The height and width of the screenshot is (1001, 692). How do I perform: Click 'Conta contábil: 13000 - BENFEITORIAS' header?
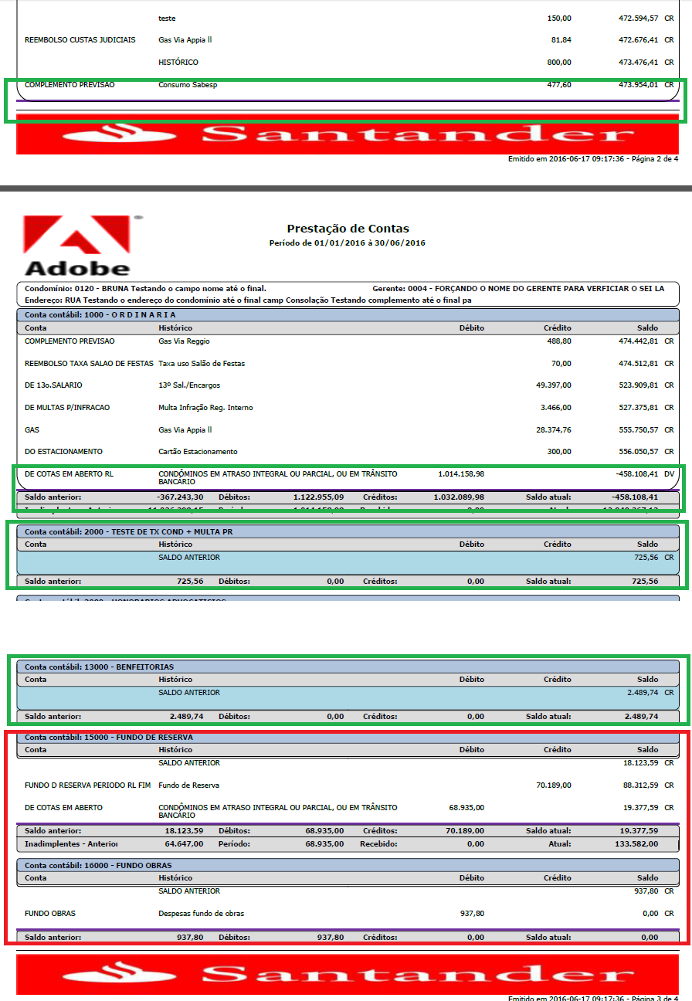click(x=348, y=666)
